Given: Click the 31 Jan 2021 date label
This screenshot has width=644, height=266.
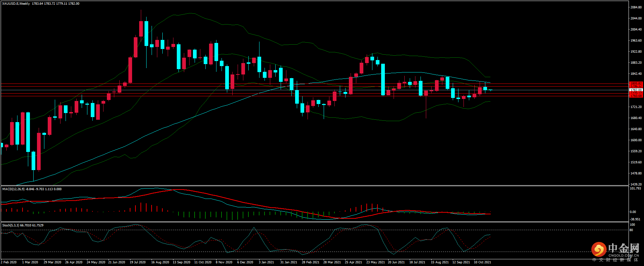Looking at the screenshot, I should [289, 262].
